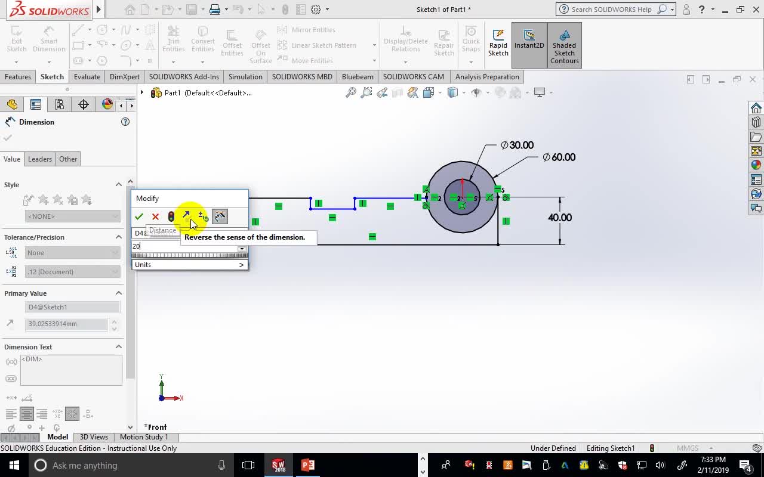Open the Features ribbon tab
Screen dimensions: 764x477
tap(18, 77)
